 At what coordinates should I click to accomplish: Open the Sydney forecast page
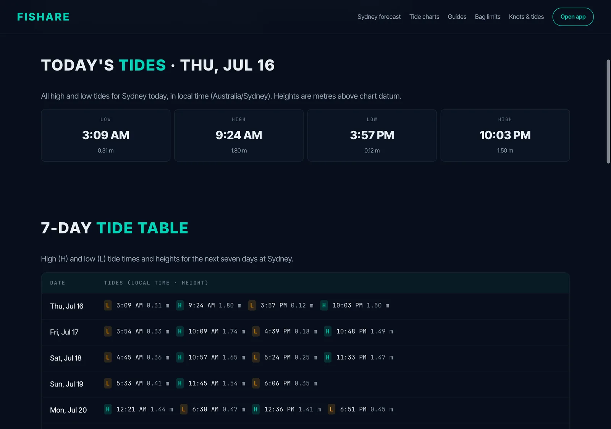[x=379, y=17]
